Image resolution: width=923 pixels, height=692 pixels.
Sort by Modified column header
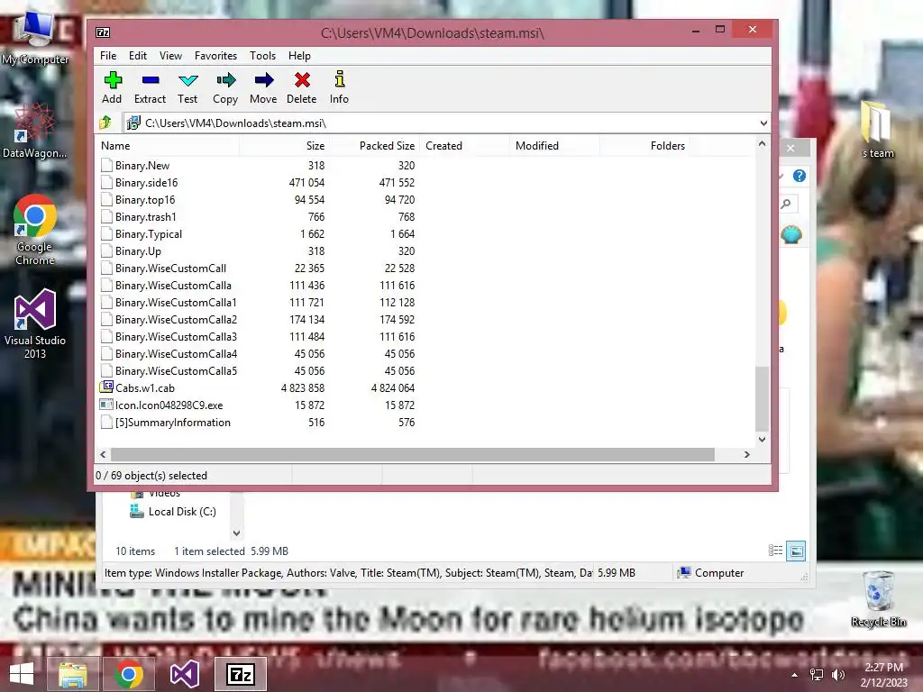555,145
